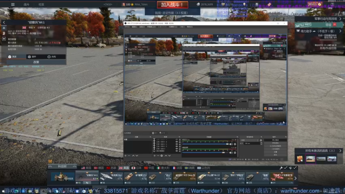Select the highlighted tank item thumbnail
Image resolution: width=345 pixels, height=194 pixels.
pyautogui.click(x=310, y=159)
